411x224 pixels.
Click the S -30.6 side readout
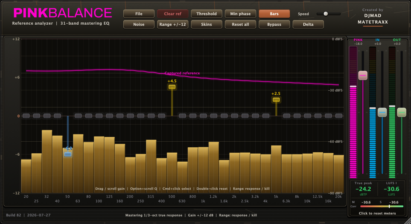point(389,202)
